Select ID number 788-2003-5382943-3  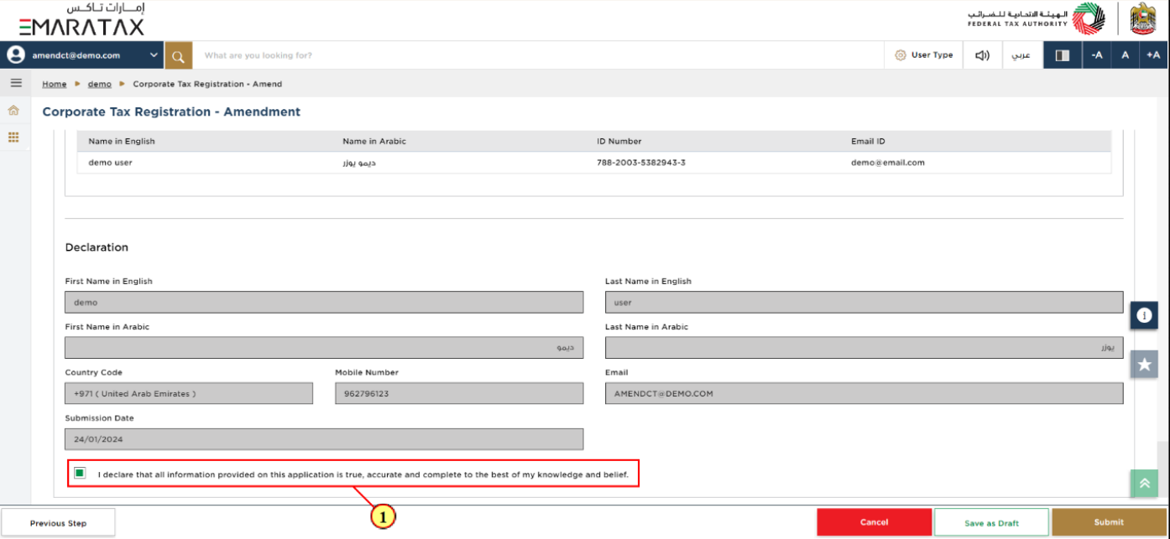tap(641, 163)
